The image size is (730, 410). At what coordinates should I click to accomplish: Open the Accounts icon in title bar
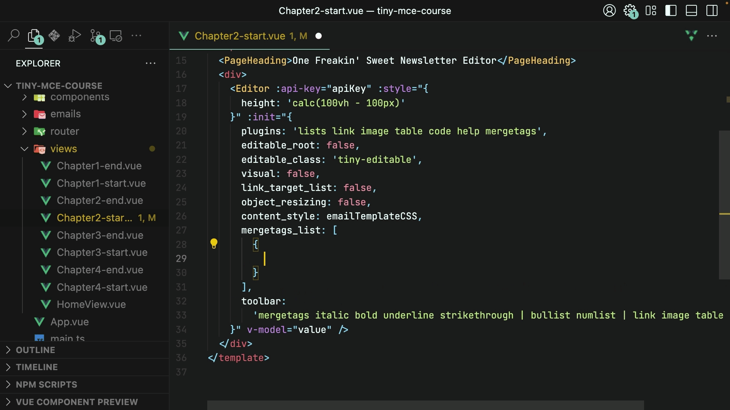click(x=609, y=11)
